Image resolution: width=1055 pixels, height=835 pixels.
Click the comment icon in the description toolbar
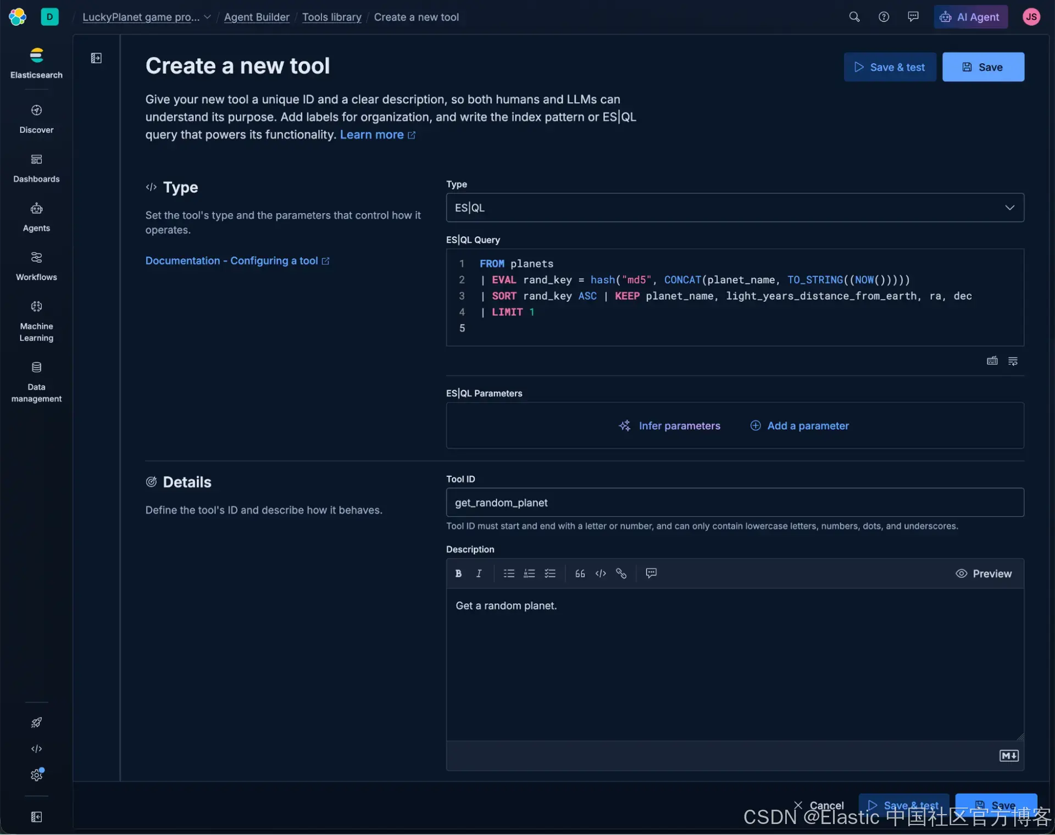[x=651, y=573]
